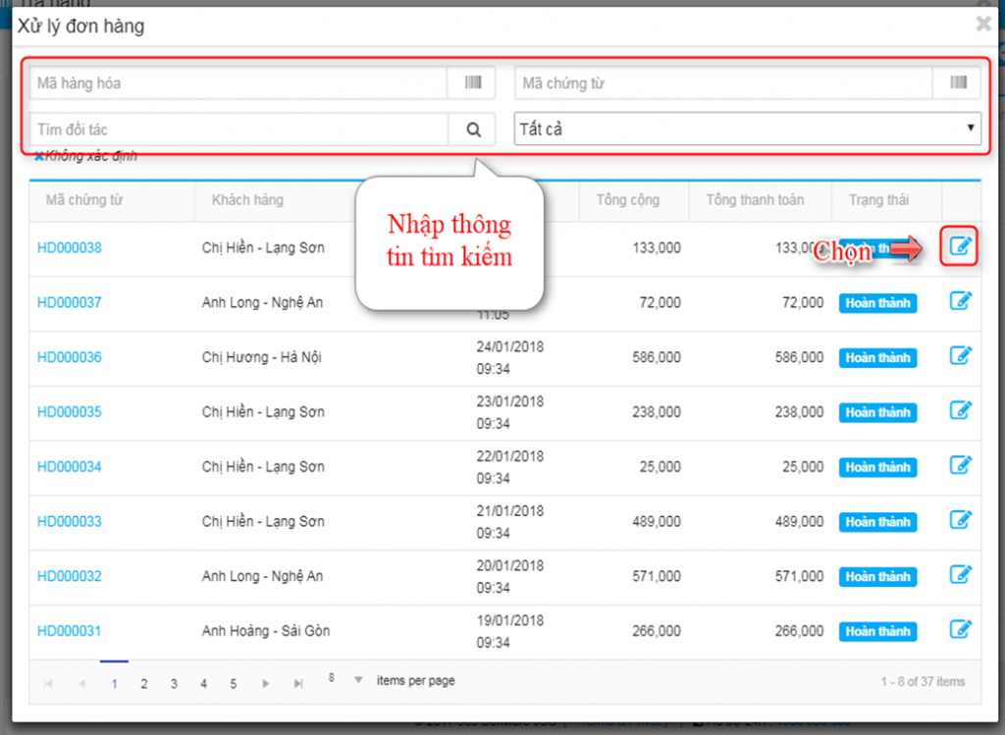Go to the next page arrow

click(265, 684)
